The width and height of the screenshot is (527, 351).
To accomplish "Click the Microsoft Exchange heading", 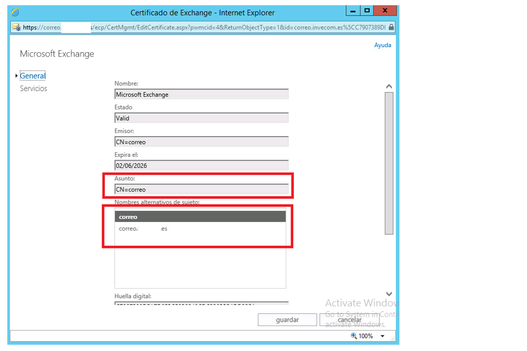I will point(57,54).
